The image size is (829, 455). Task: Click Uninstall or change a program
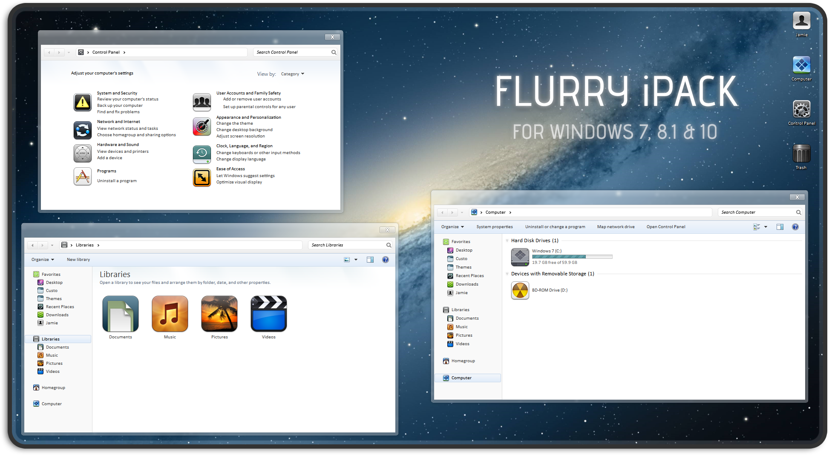[x=555, y=227]
